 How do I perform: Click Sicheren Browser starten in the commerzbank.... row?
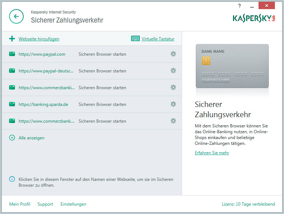(102, 121)
